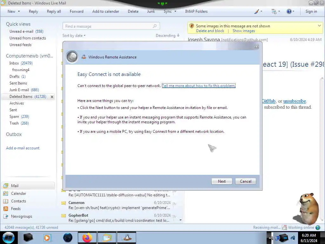The image size is (325, 244).
Task: Open IMAP Folders from toolbar
Action: tap(196, 11)
